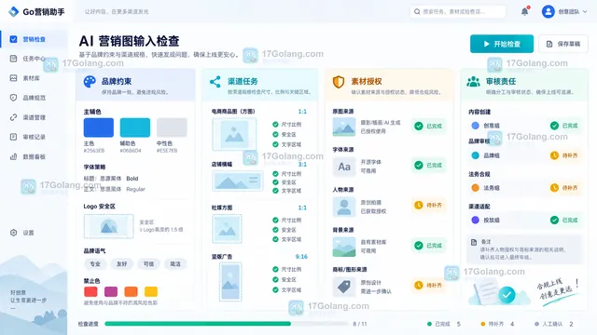597x335 pixels.
Task: Click the 渠道任务 share icon
Action: pos(215,82)
